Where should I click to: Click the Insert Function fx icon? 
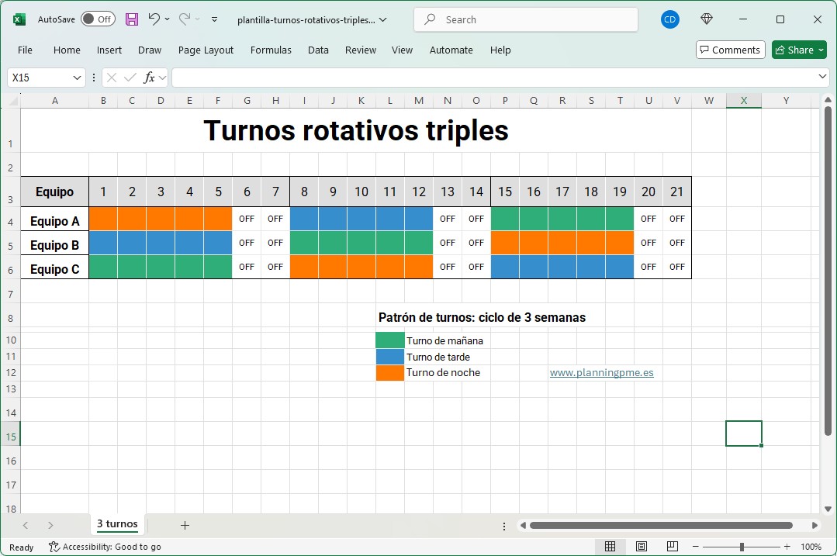coord(150,78)
